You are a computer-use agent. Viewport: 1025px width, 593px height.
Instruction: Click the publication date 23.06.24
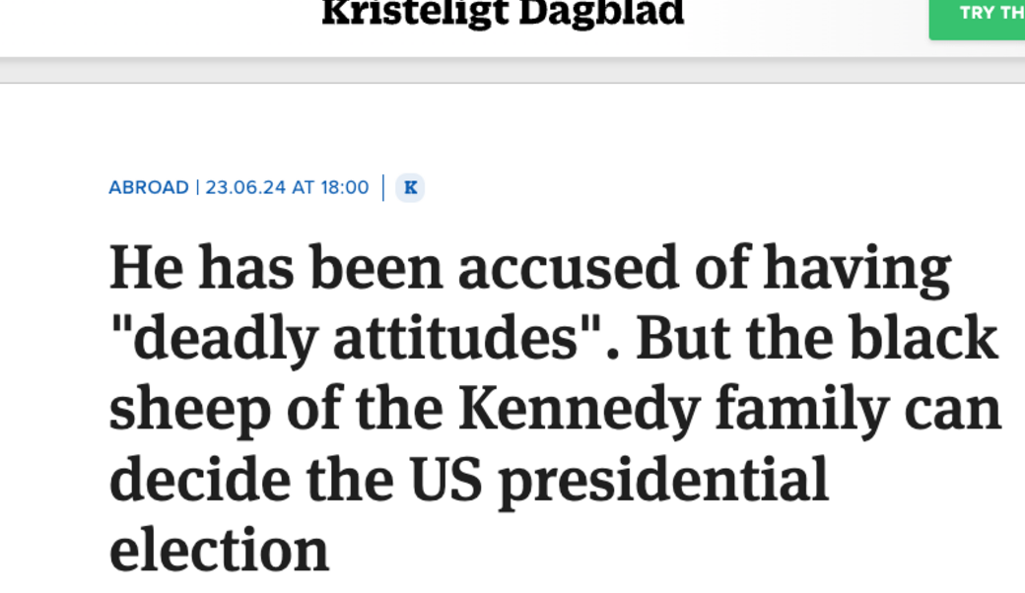(x=245, y=187)
